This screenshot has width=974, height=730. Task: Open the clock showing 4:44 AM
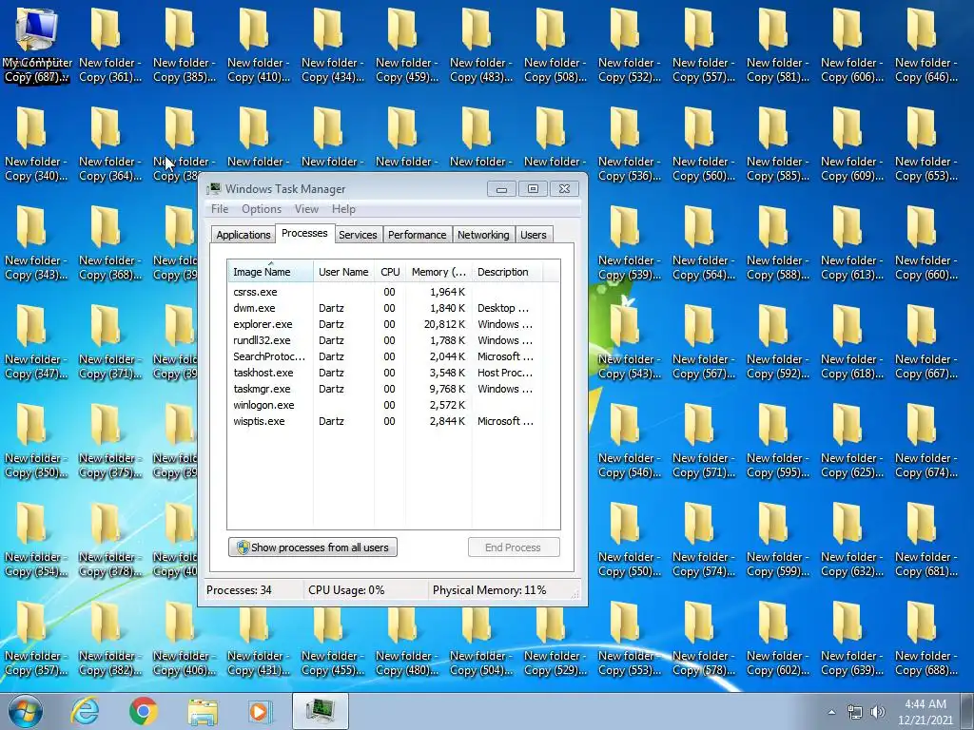[925, 711]
